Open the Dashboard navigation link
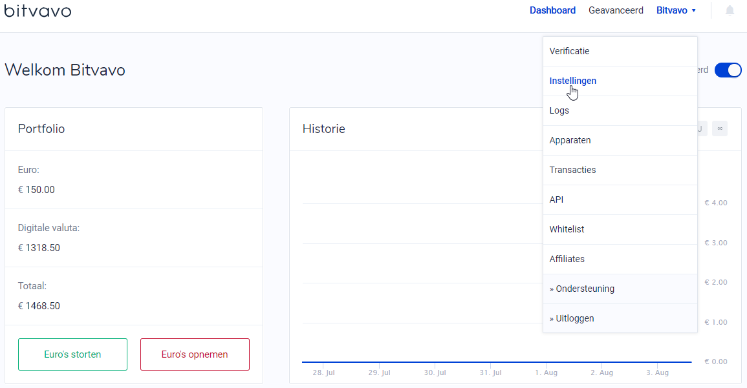Image resolution: width=747 pixels, height=388 pixels. click(552, 10)
